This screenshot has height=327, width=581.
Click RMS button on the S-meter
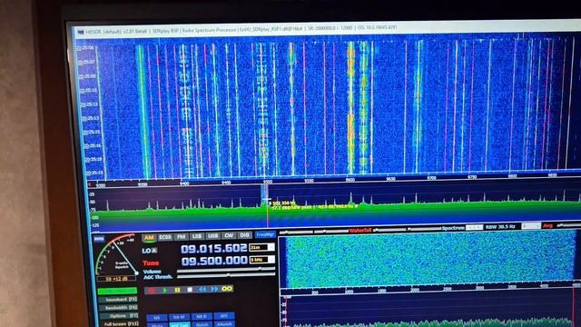click(99, 239)
